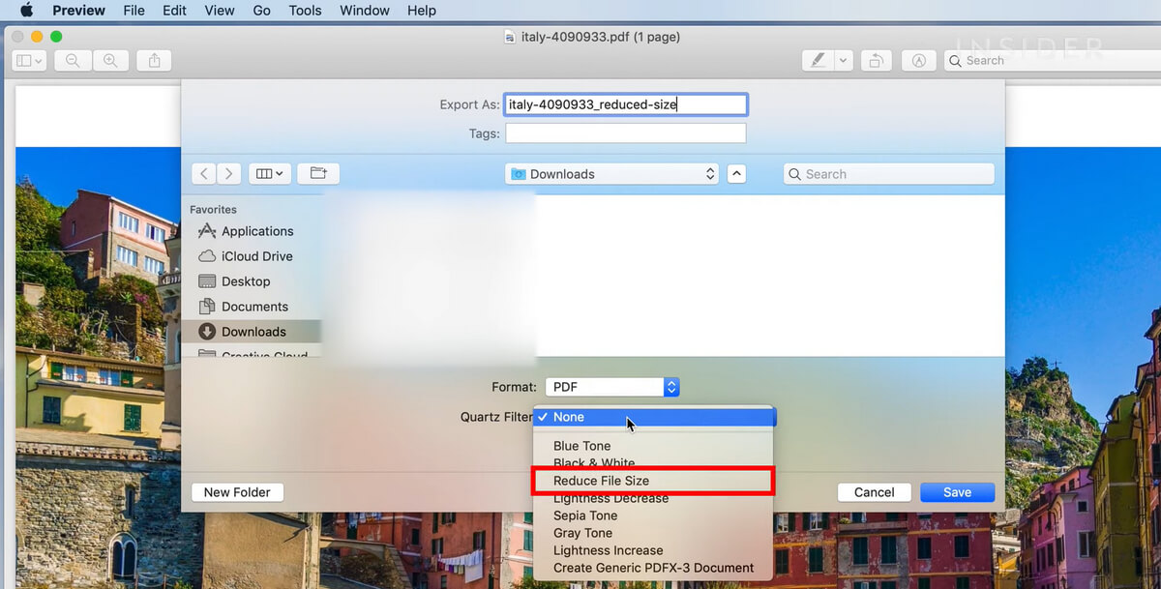Open the Tools menu
Viewport: 1161px width, 589px height.
click(305, 11)
